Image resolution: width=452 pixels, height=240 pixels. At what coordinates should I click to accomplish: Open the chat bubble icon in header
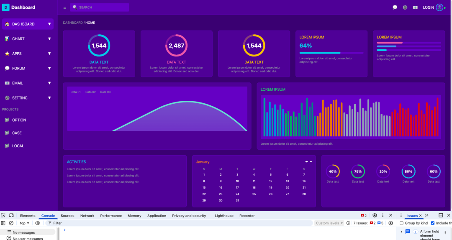[395, 8]
